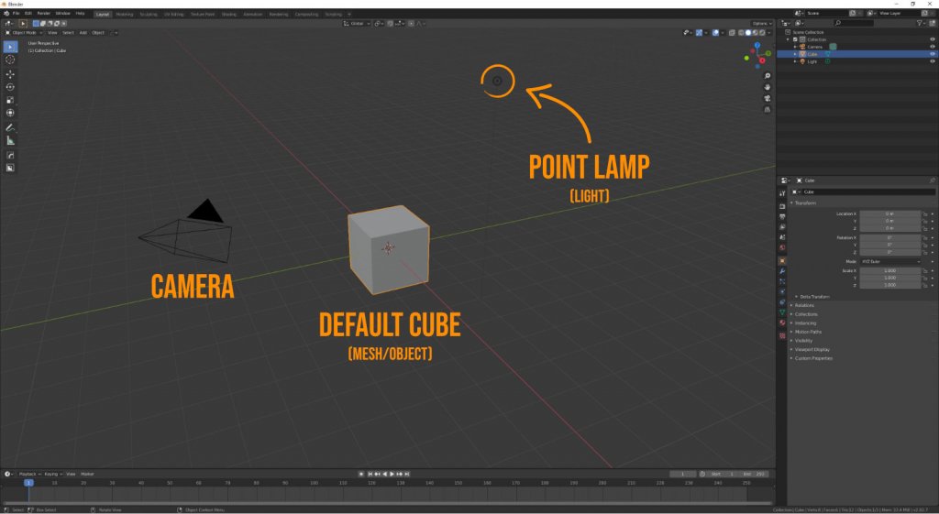Activate the Cursor tool
Viewport: 939px width, 514px height.
(x=11, y=60)
